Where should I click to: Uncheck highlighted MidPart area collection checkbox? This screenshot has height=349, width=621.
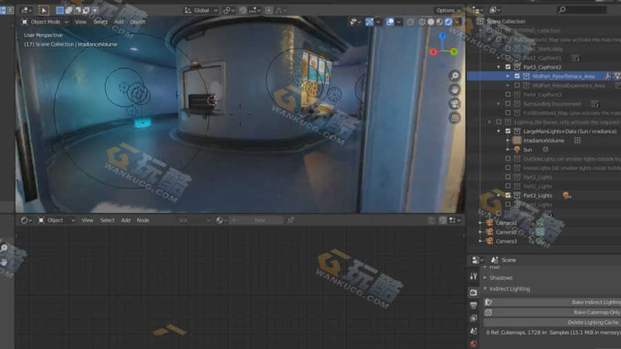[517, 76]
